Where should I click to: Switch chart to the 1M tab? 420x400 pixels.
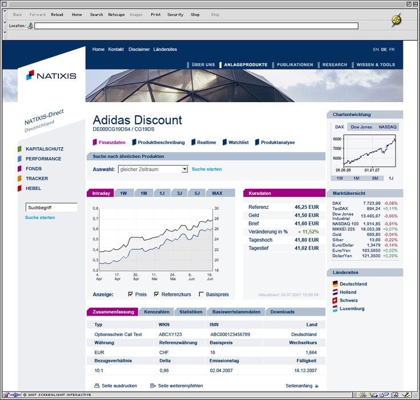pyautogui.click(x=144, y=193)
